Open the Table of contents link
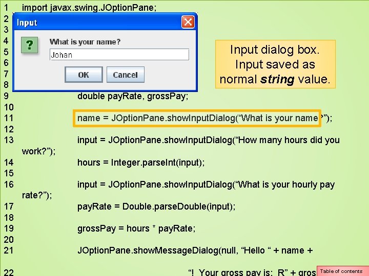This screenshot has height=276, width=369. coord(343,271)
